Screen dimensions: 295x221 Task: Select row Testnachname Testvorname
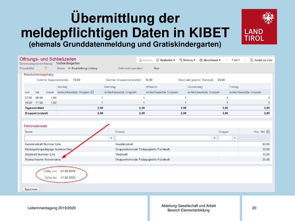[x=147, y=159]
